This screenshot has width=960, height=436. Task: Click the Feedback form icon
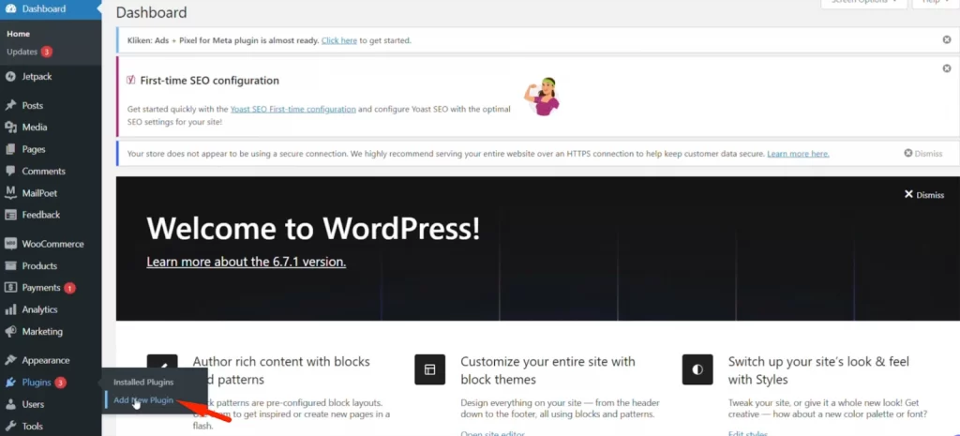pyautogui.click(x=10, y=215)
